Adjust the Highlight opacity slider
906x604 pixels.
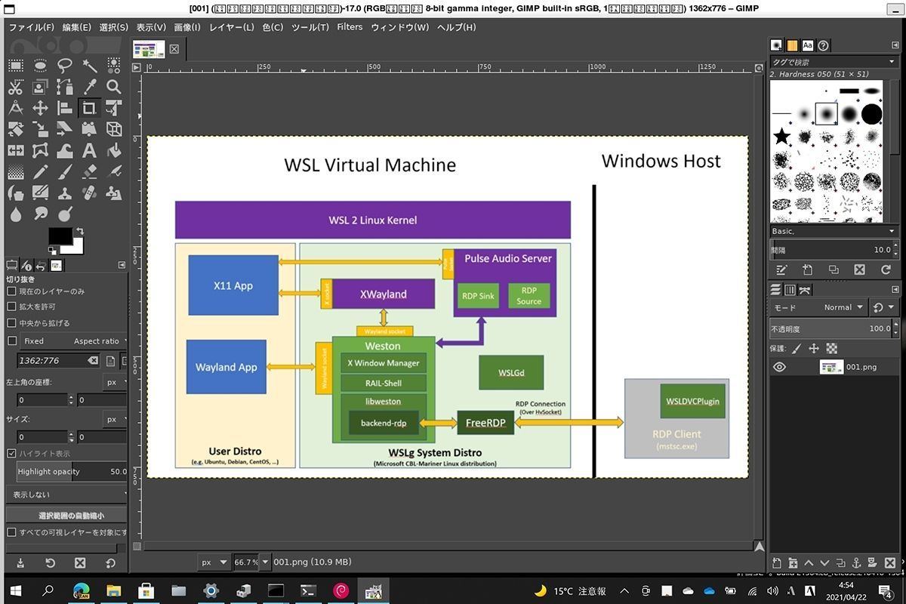click(x=72, y=472)
